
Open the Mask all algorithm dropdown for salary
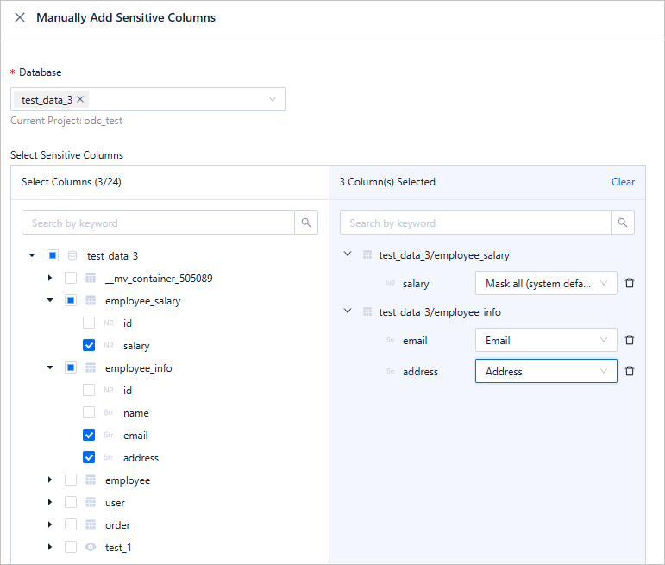click(545, 283)
